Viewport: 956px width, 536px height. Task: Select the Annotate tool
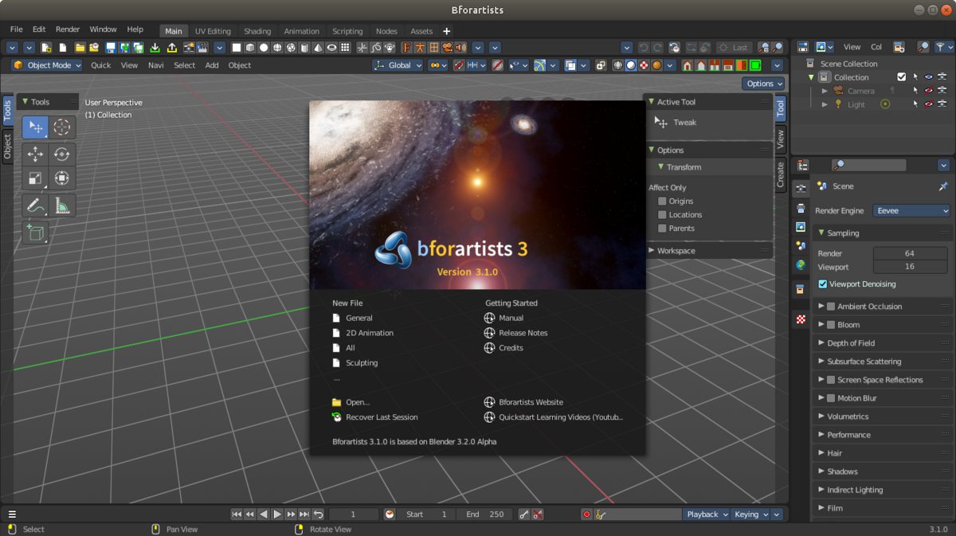[x=35, y=206]
